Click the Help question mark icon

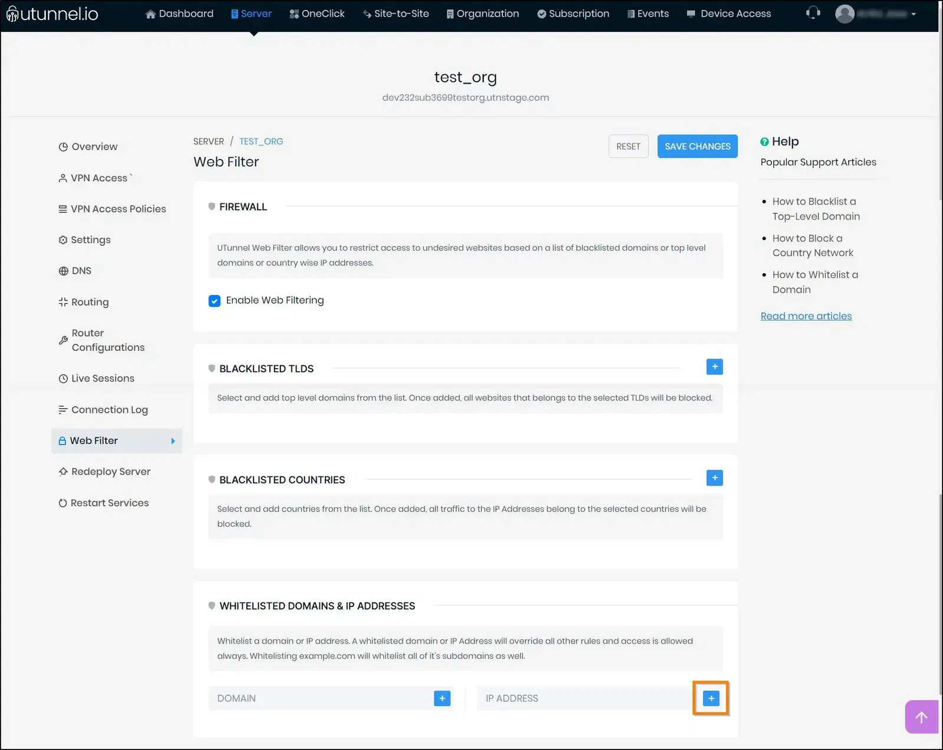click(764, 142)
